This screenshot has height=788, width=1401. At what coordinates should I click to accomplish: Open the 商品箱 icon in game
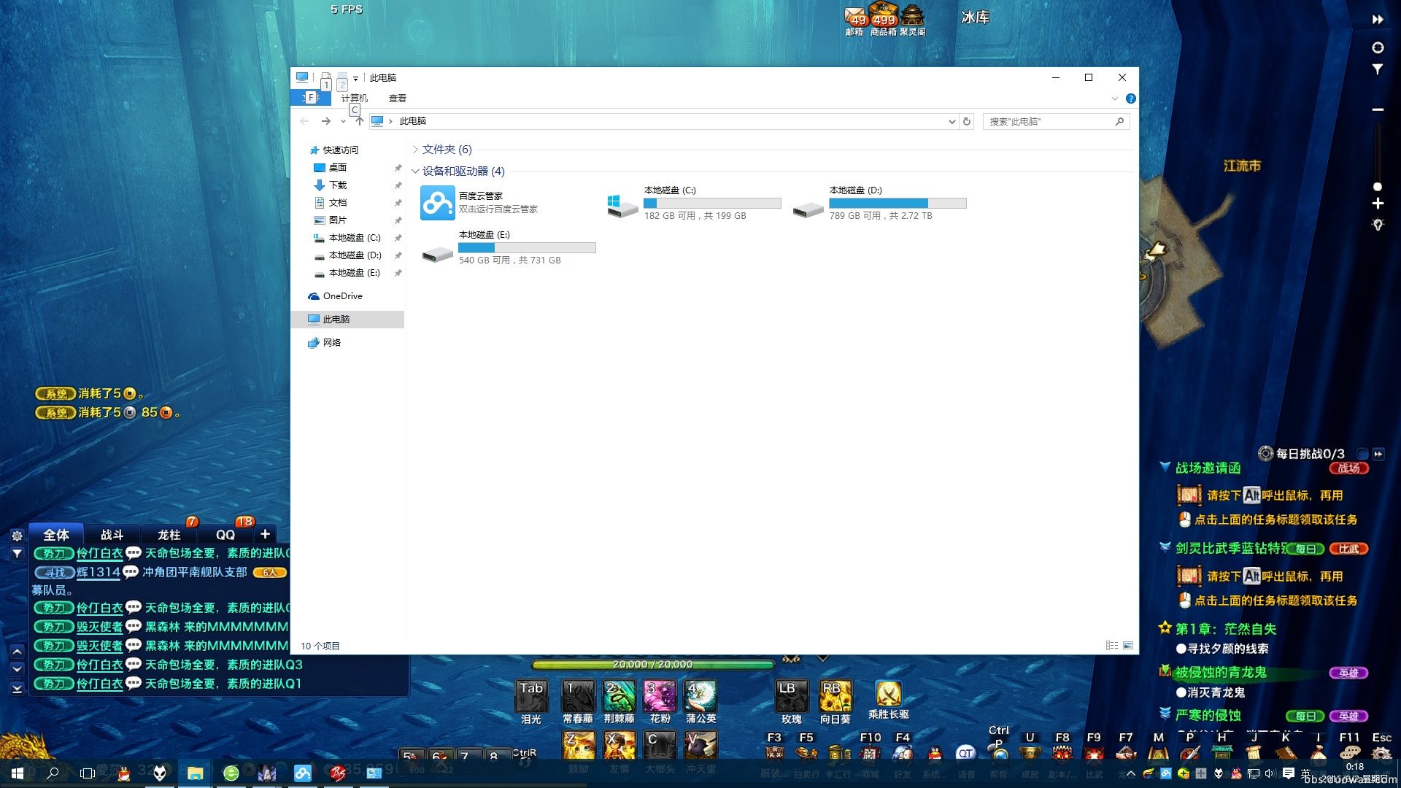(x=883, y=20)
